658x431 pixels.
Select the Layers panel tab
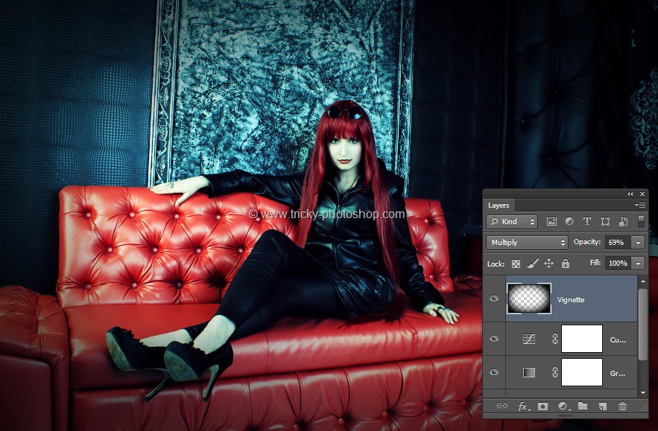pos(499,205)
